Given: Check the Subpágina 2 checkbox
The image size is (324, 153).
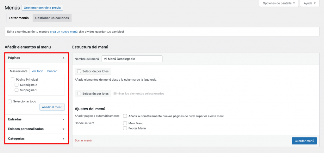Looking at the screenshot, I should (x=17, y=85).
